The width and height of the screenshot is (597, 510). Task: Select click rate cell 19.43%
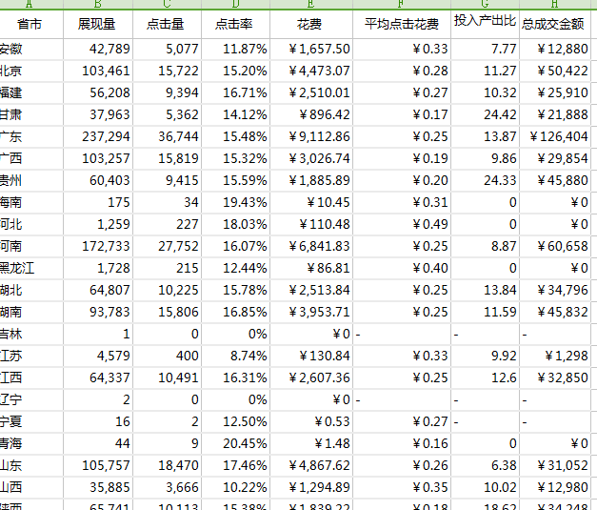pos(235,202)
